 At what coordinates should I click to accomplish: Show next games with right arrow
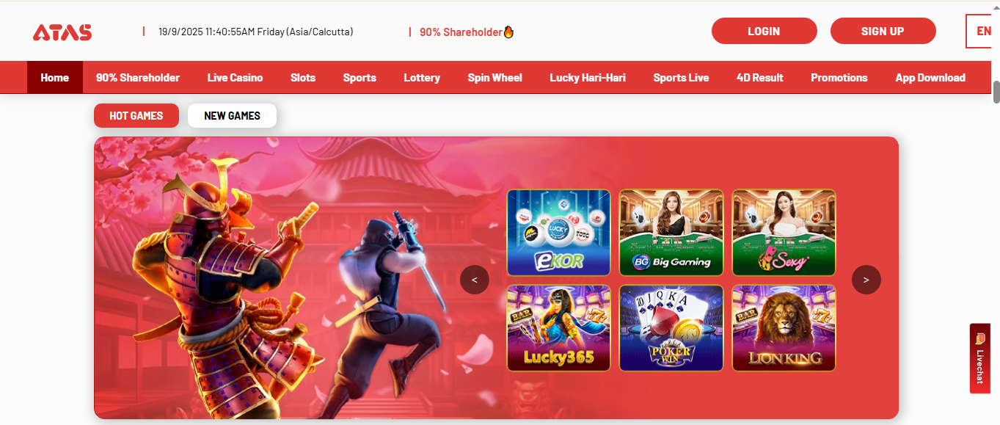coord(866,280)
